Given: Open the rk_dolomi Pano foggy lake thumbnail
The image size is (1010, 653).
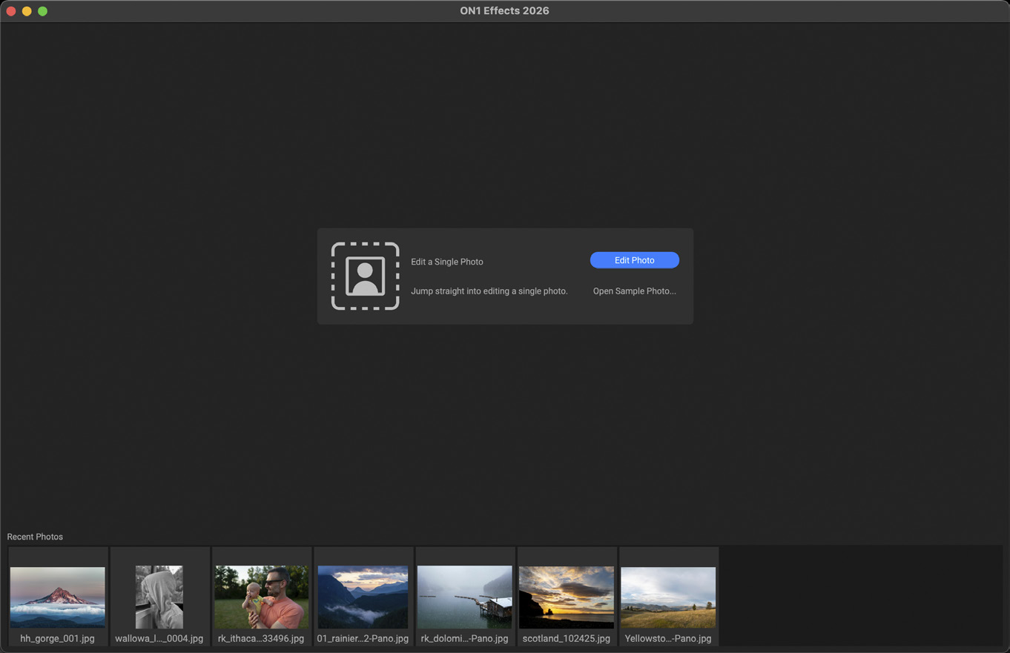Looking at the screenshot, I should pos(465,597).
